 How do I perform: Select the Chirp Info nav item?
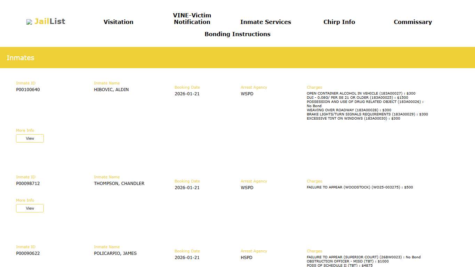(339, 22)
